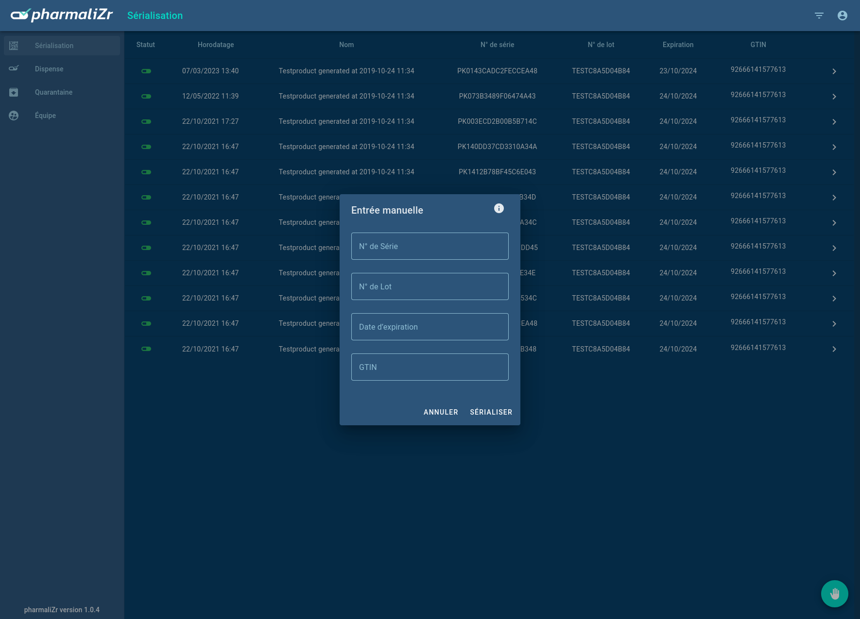This screenshot has width=860, height=619.
Task: Click the Quarantaine sidebar icon
Action: coord(14,92)
